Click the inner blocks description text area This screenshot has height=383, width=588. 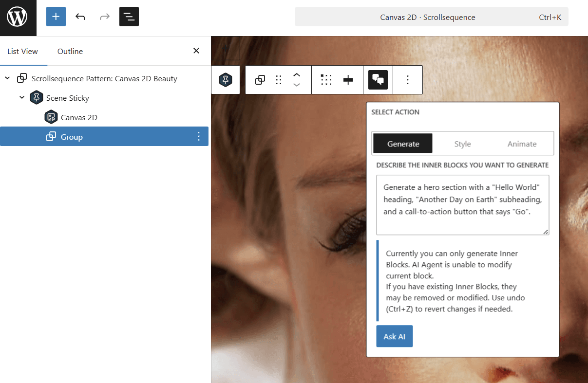tap(462, 205)
